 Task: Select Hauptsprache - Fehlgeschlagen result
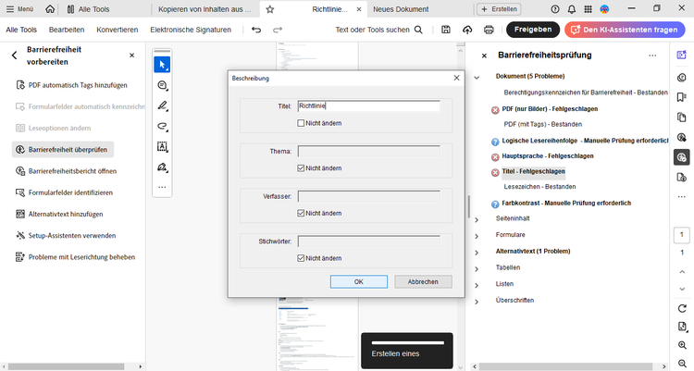548,156
